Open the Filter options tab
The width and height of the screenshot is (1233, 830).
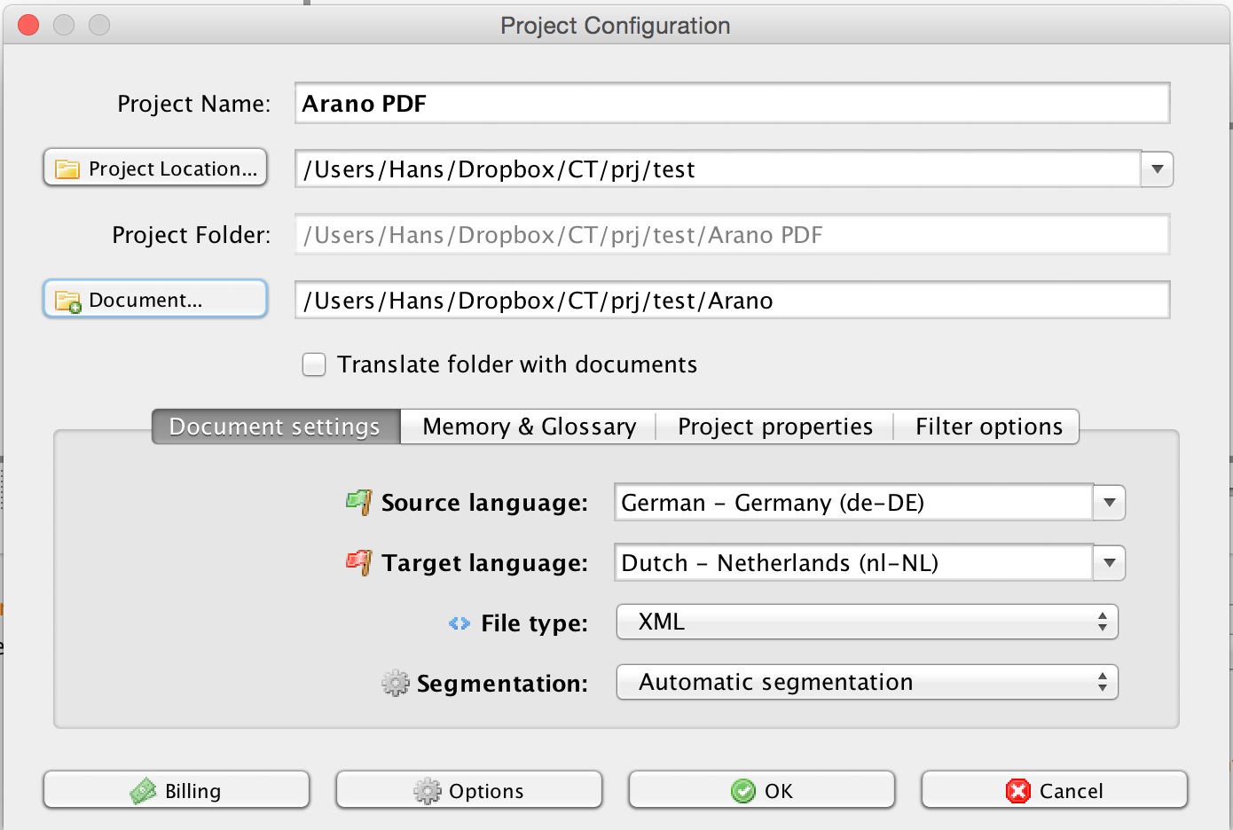coord(988,427)
